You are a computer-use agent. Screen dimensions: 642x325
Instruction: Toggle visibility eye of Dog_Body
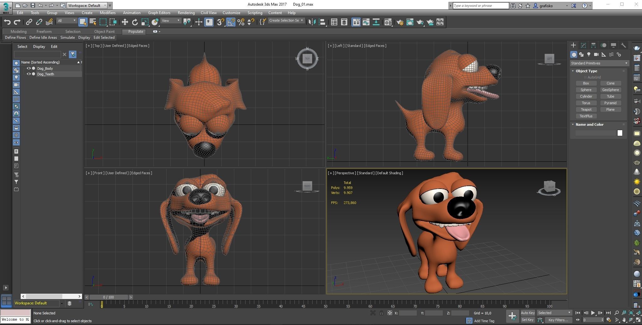[28, 68]
